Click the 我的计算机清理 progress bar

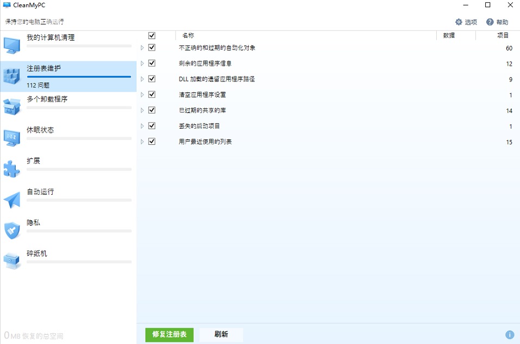coord(79,46)
